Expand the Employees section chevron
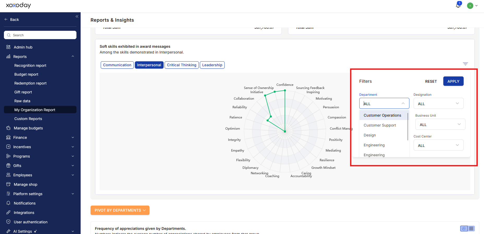Screen dimensions: 484x234 coord(73,175)
